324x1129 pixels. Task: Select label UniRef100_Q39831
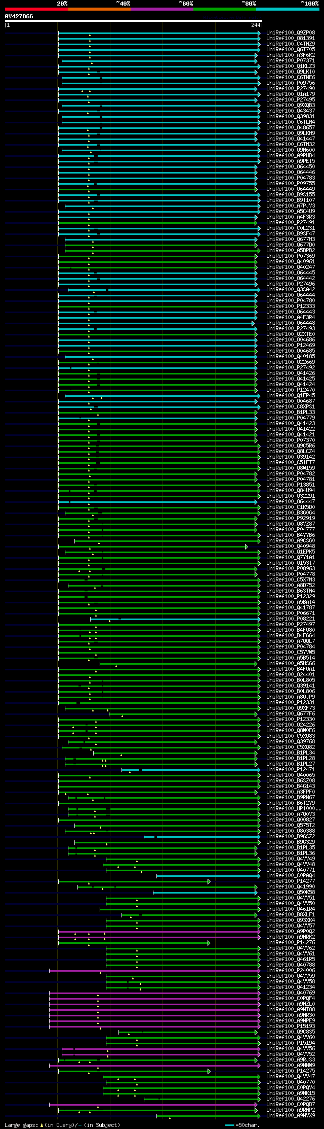click(x=291, y=117)
